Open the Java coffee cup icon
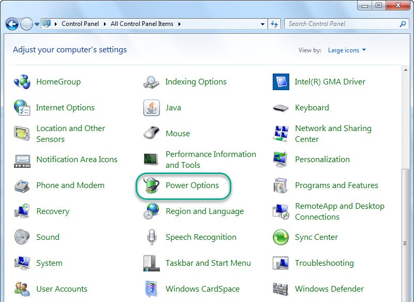 pos(152,108)
